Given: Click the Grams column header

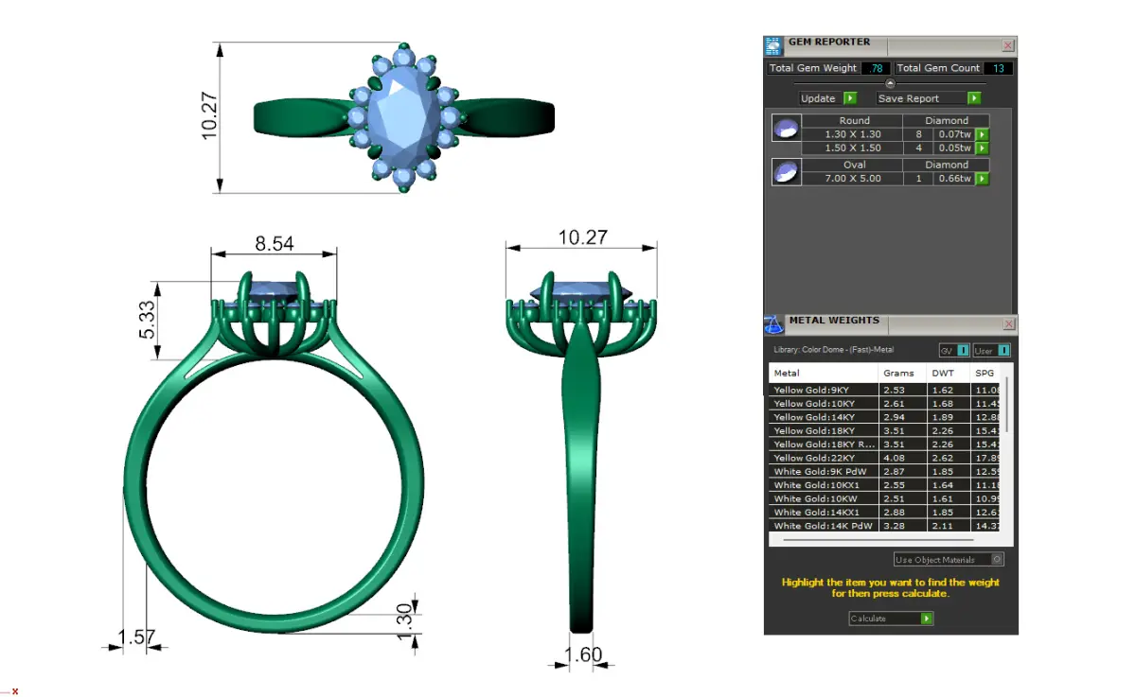Looking at the screenshot, I should 902,374.
